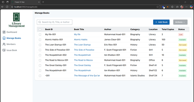Screen dimensions: 194x102
Task: Toggle the select-all checkbox in the table header
Action: click(40, 30)
